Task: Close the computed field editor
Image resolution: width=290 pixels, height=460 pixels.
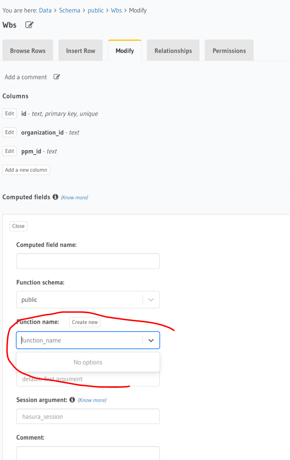Action: pyautogui.click(x=18, y=226)
